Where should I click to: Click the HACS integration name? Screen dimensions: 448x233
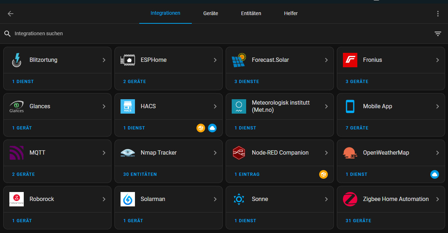coord(148,106)
